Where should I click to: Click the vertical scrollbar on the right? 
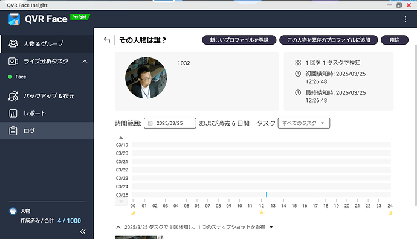[415, 125]
